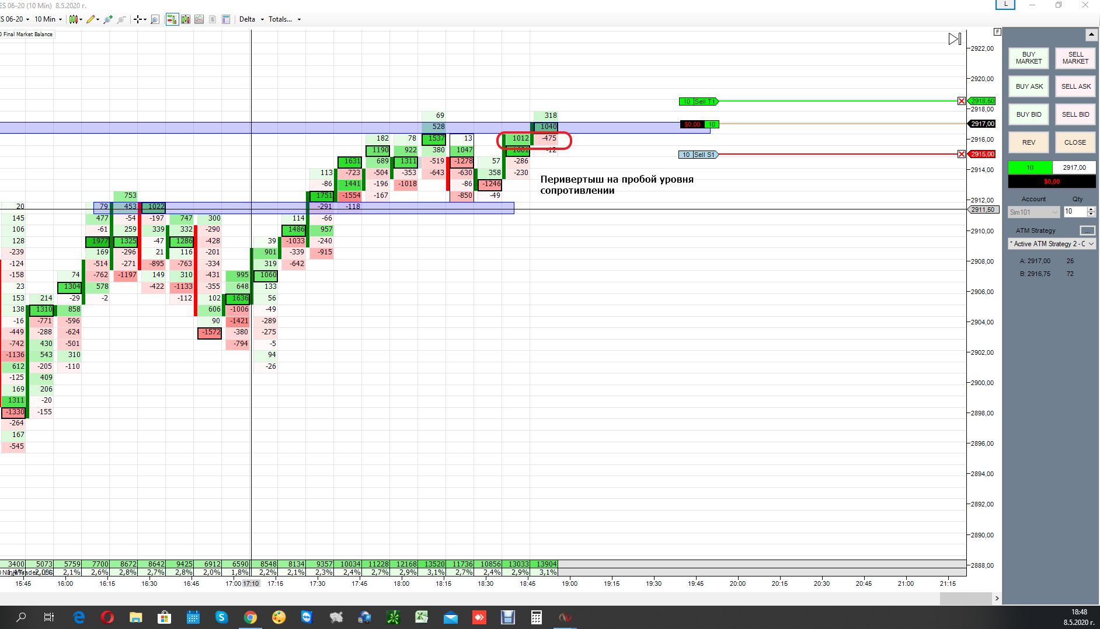Click the zoom in magnifier icon
Screen dimensions: 1100x629
[108, 19]
